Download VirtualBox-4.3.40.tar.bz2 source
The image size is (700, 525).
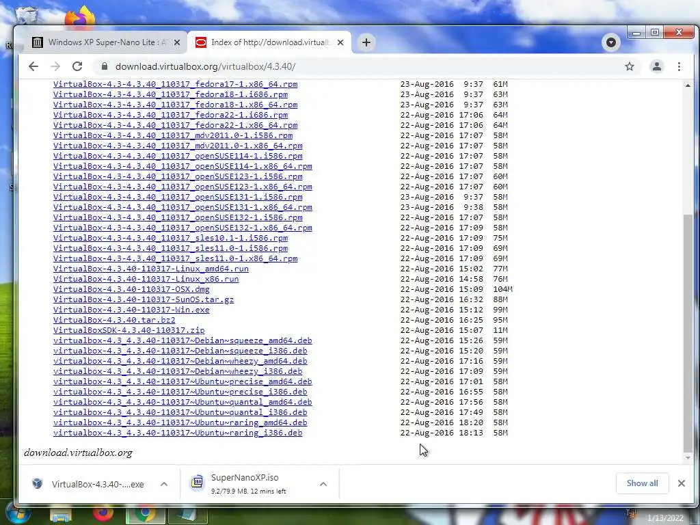114,320
